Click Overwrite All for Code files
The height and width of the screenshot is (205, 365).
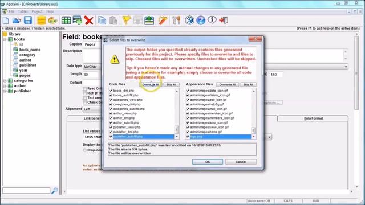[151, 85]
